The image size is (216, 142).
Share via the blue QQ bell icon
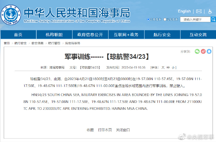pyautogui.click(x=209, y=51)
